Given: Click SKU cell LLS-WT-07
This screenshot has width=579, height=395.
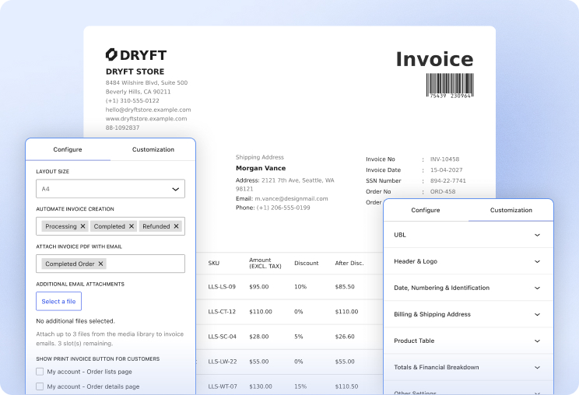Looking at the screenshot, I should pyautogui.click(x=223, y=386).
